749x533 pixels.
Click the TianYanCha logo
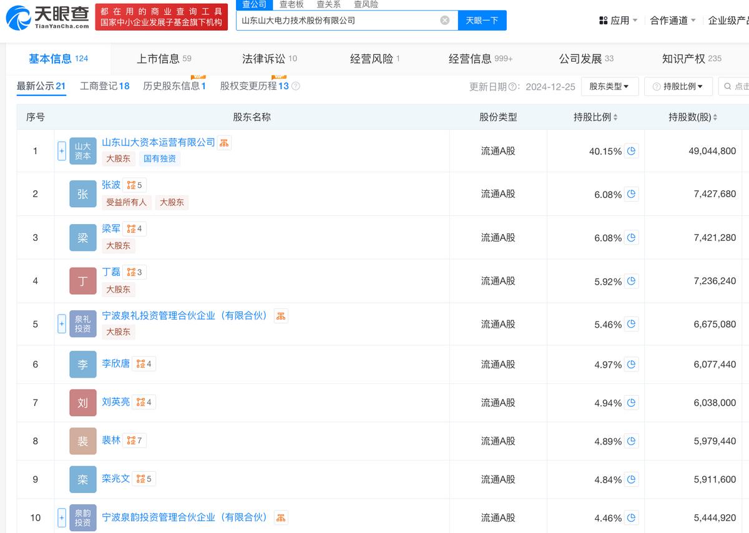pyautogui.click(x=46, y=17)
